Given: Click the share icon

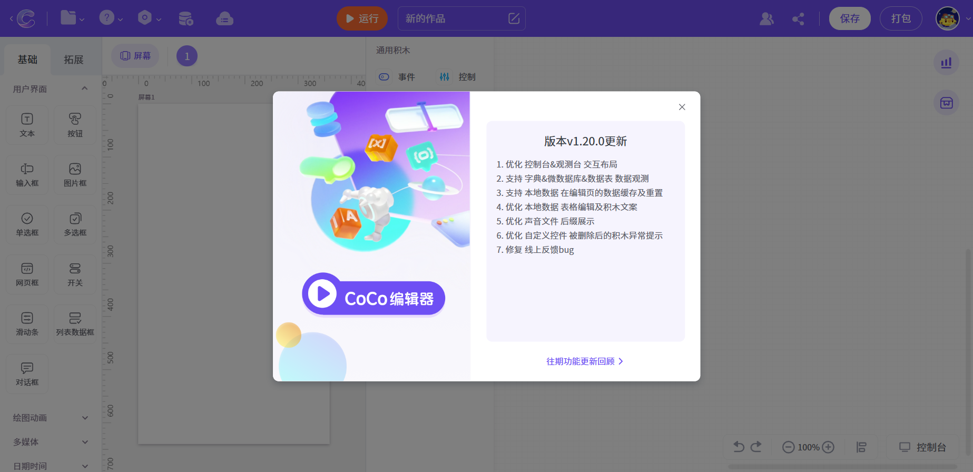Looking at the screenshot, I should (x=798, y=19).
